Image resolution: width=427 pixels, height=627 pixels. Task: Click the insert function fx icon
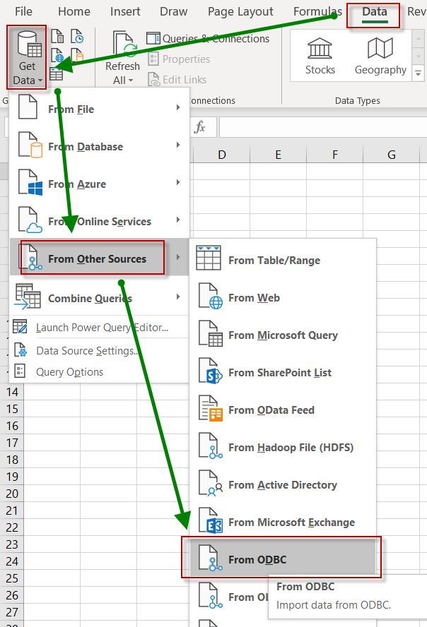pyautogui.click(x=200, y=127)
